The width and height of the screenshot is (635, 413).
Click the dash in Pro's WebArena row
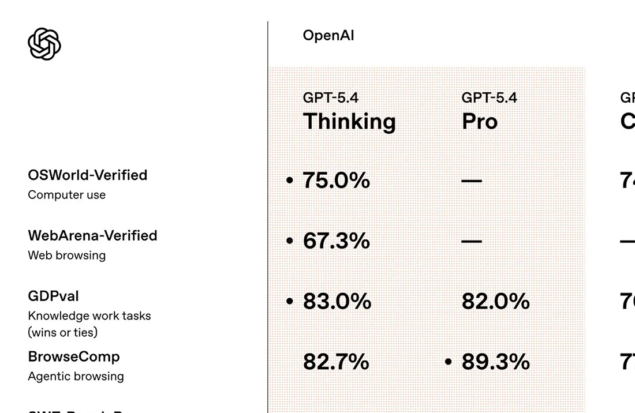pos(472,242)
